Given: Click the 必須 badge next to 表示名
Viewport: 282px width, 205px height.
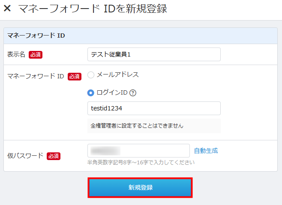Looking at the screenshot, I should click(36, 54).
